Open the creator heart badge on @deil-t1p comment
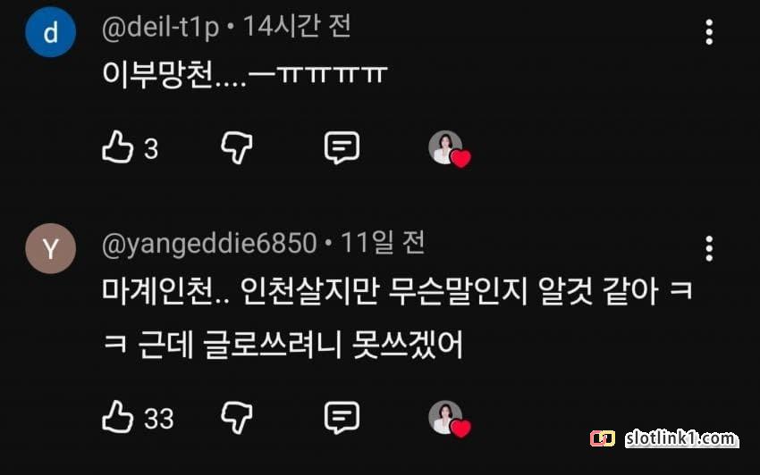This screenshot has height=475, width=760. (x=450, y=149)
